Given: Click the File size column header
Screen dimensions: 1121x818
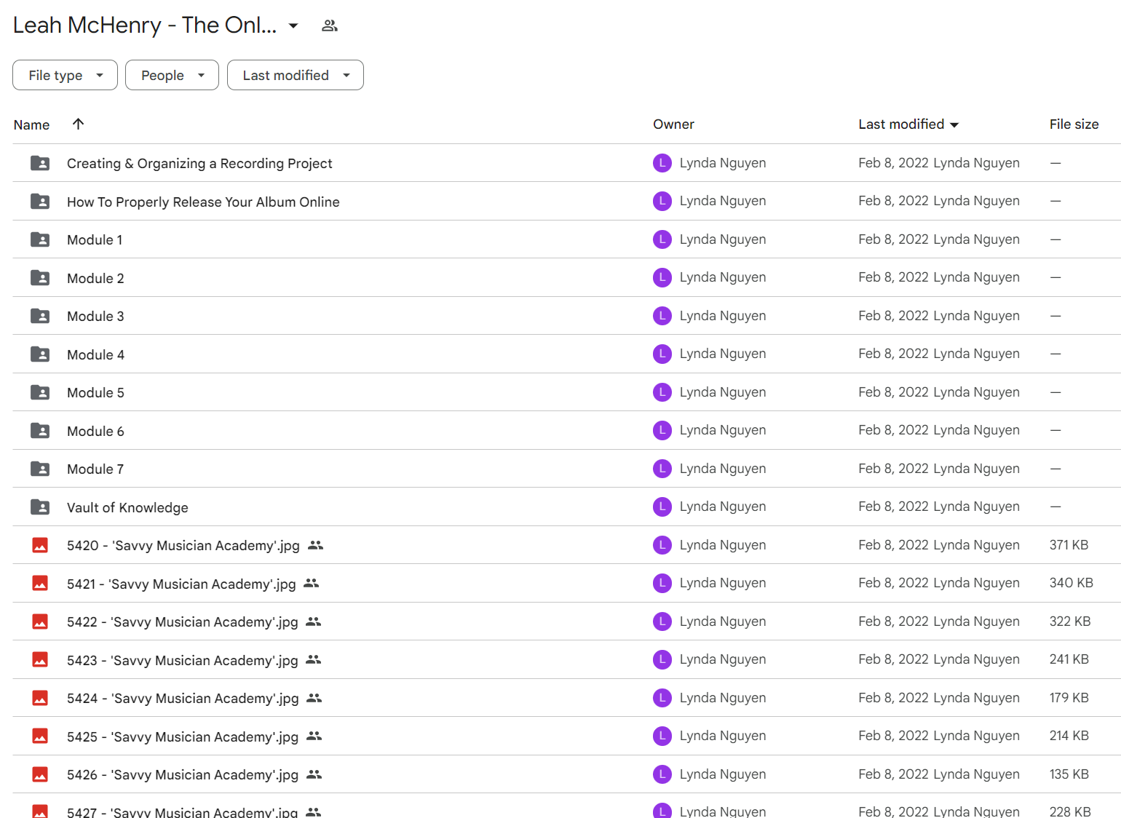Looking at the screenshot, I should 1074,124.
